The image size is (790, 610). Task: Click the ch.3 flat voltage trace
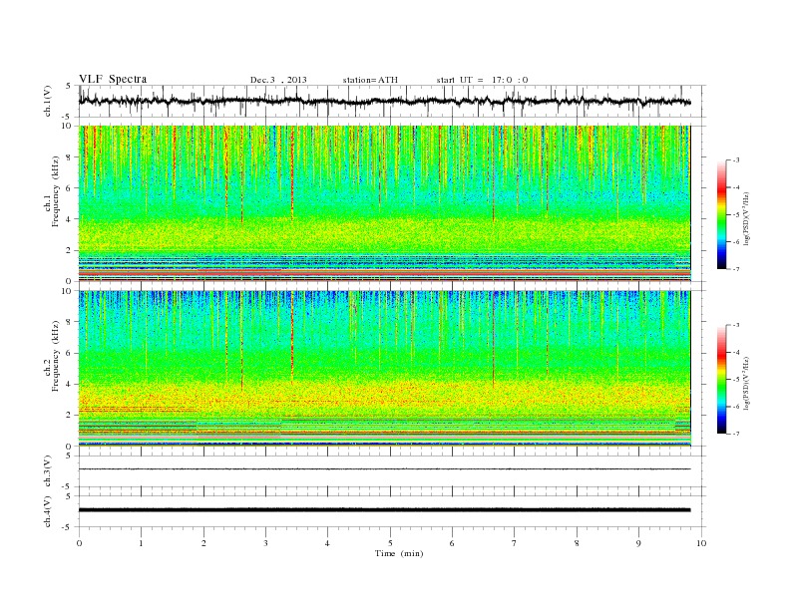click(x=385, y=469)
